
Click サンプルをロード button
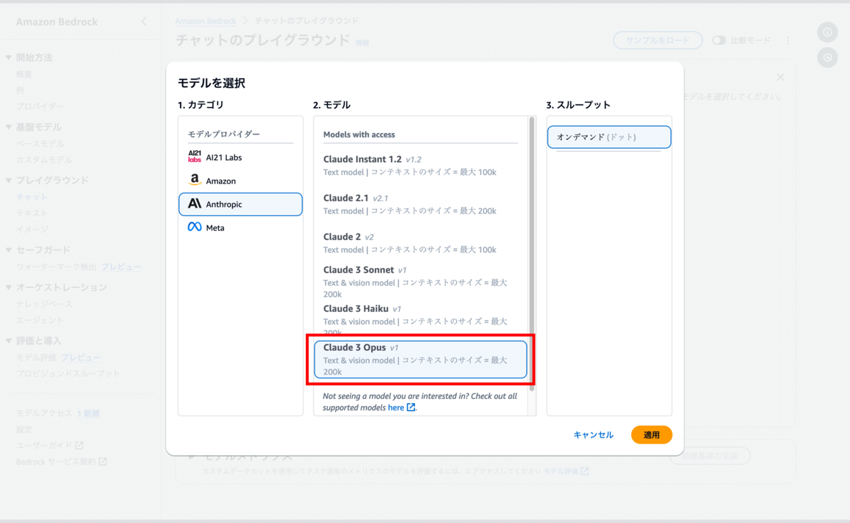point(658,40)
